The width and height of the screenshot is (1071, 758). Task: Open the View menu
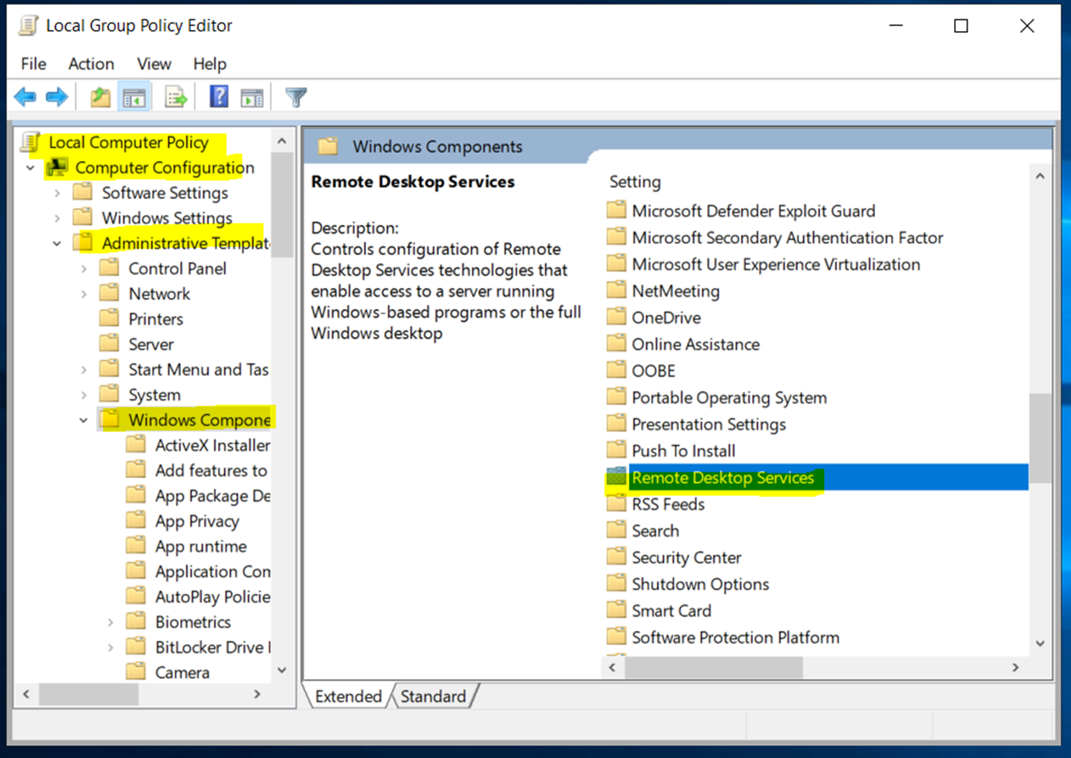[x=154, y=64]
